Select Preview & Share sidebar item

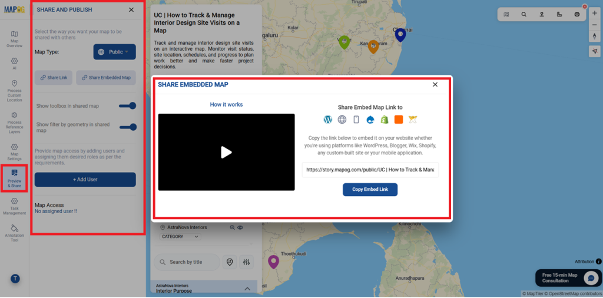click(14, 178)
